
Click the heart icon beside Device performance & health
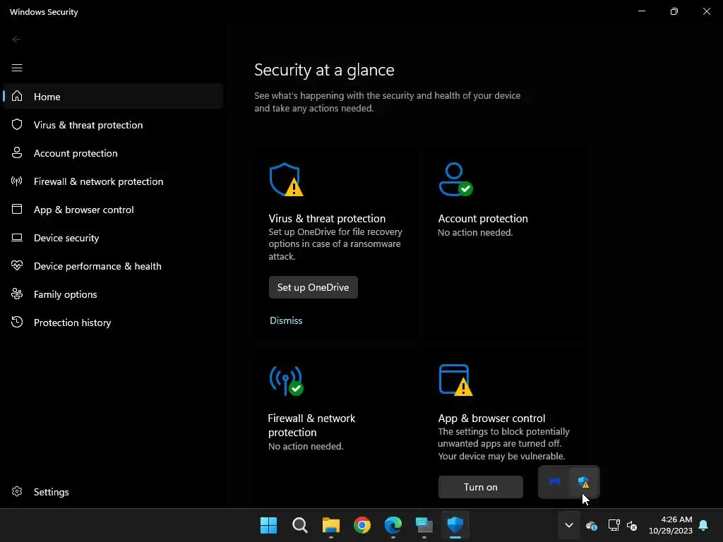(x=17, y=265)
